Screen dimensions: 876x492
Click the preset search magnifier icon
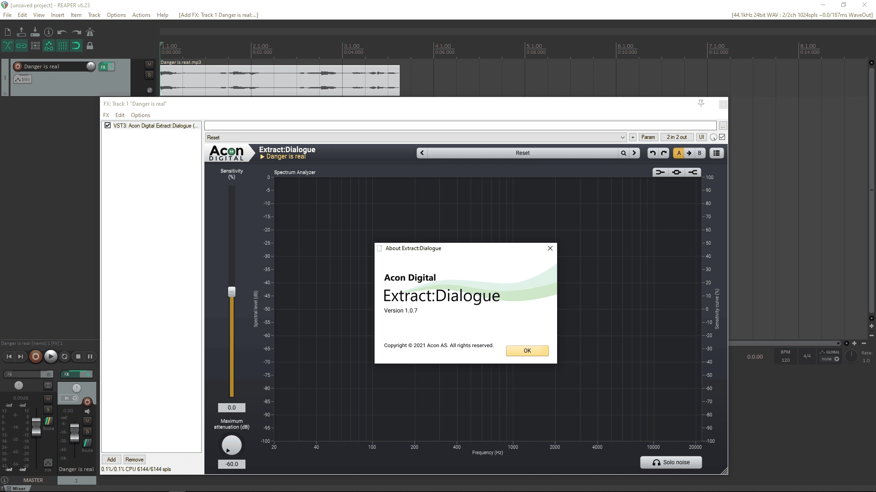point(623,153)
